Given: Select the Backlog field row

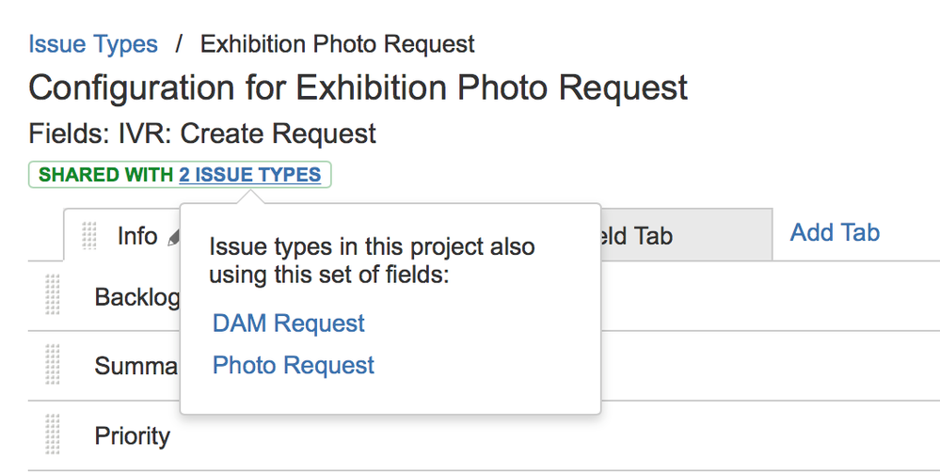Looking at the screenshot, I should coord(484,296).
